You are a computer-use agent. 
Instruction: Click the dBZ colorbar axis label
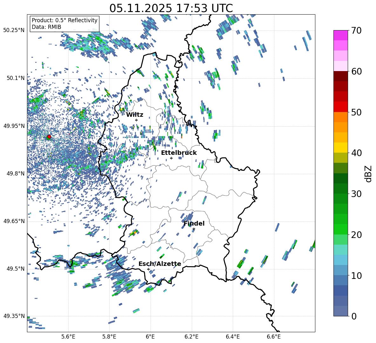click(x=368, y=174)
